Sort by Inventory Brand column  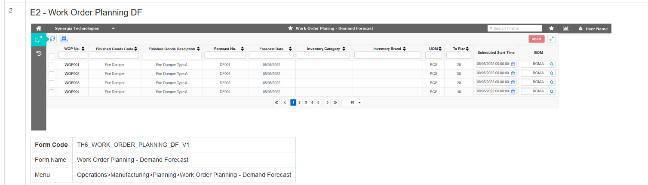pyautogui.click(x=405, y=49)
